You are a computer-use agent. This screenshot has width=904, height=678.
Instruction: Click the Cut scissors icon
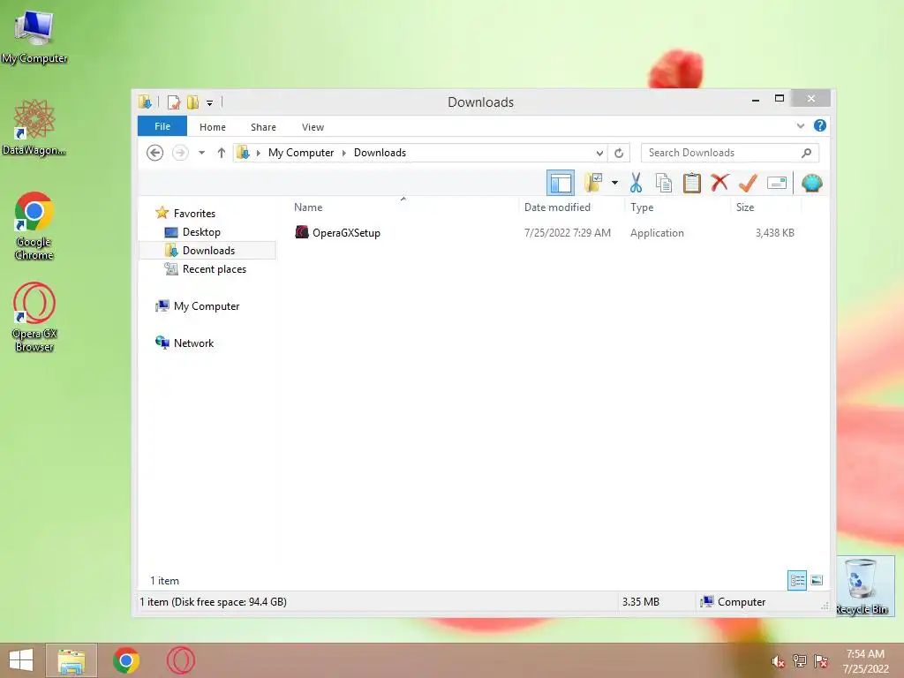636,183
